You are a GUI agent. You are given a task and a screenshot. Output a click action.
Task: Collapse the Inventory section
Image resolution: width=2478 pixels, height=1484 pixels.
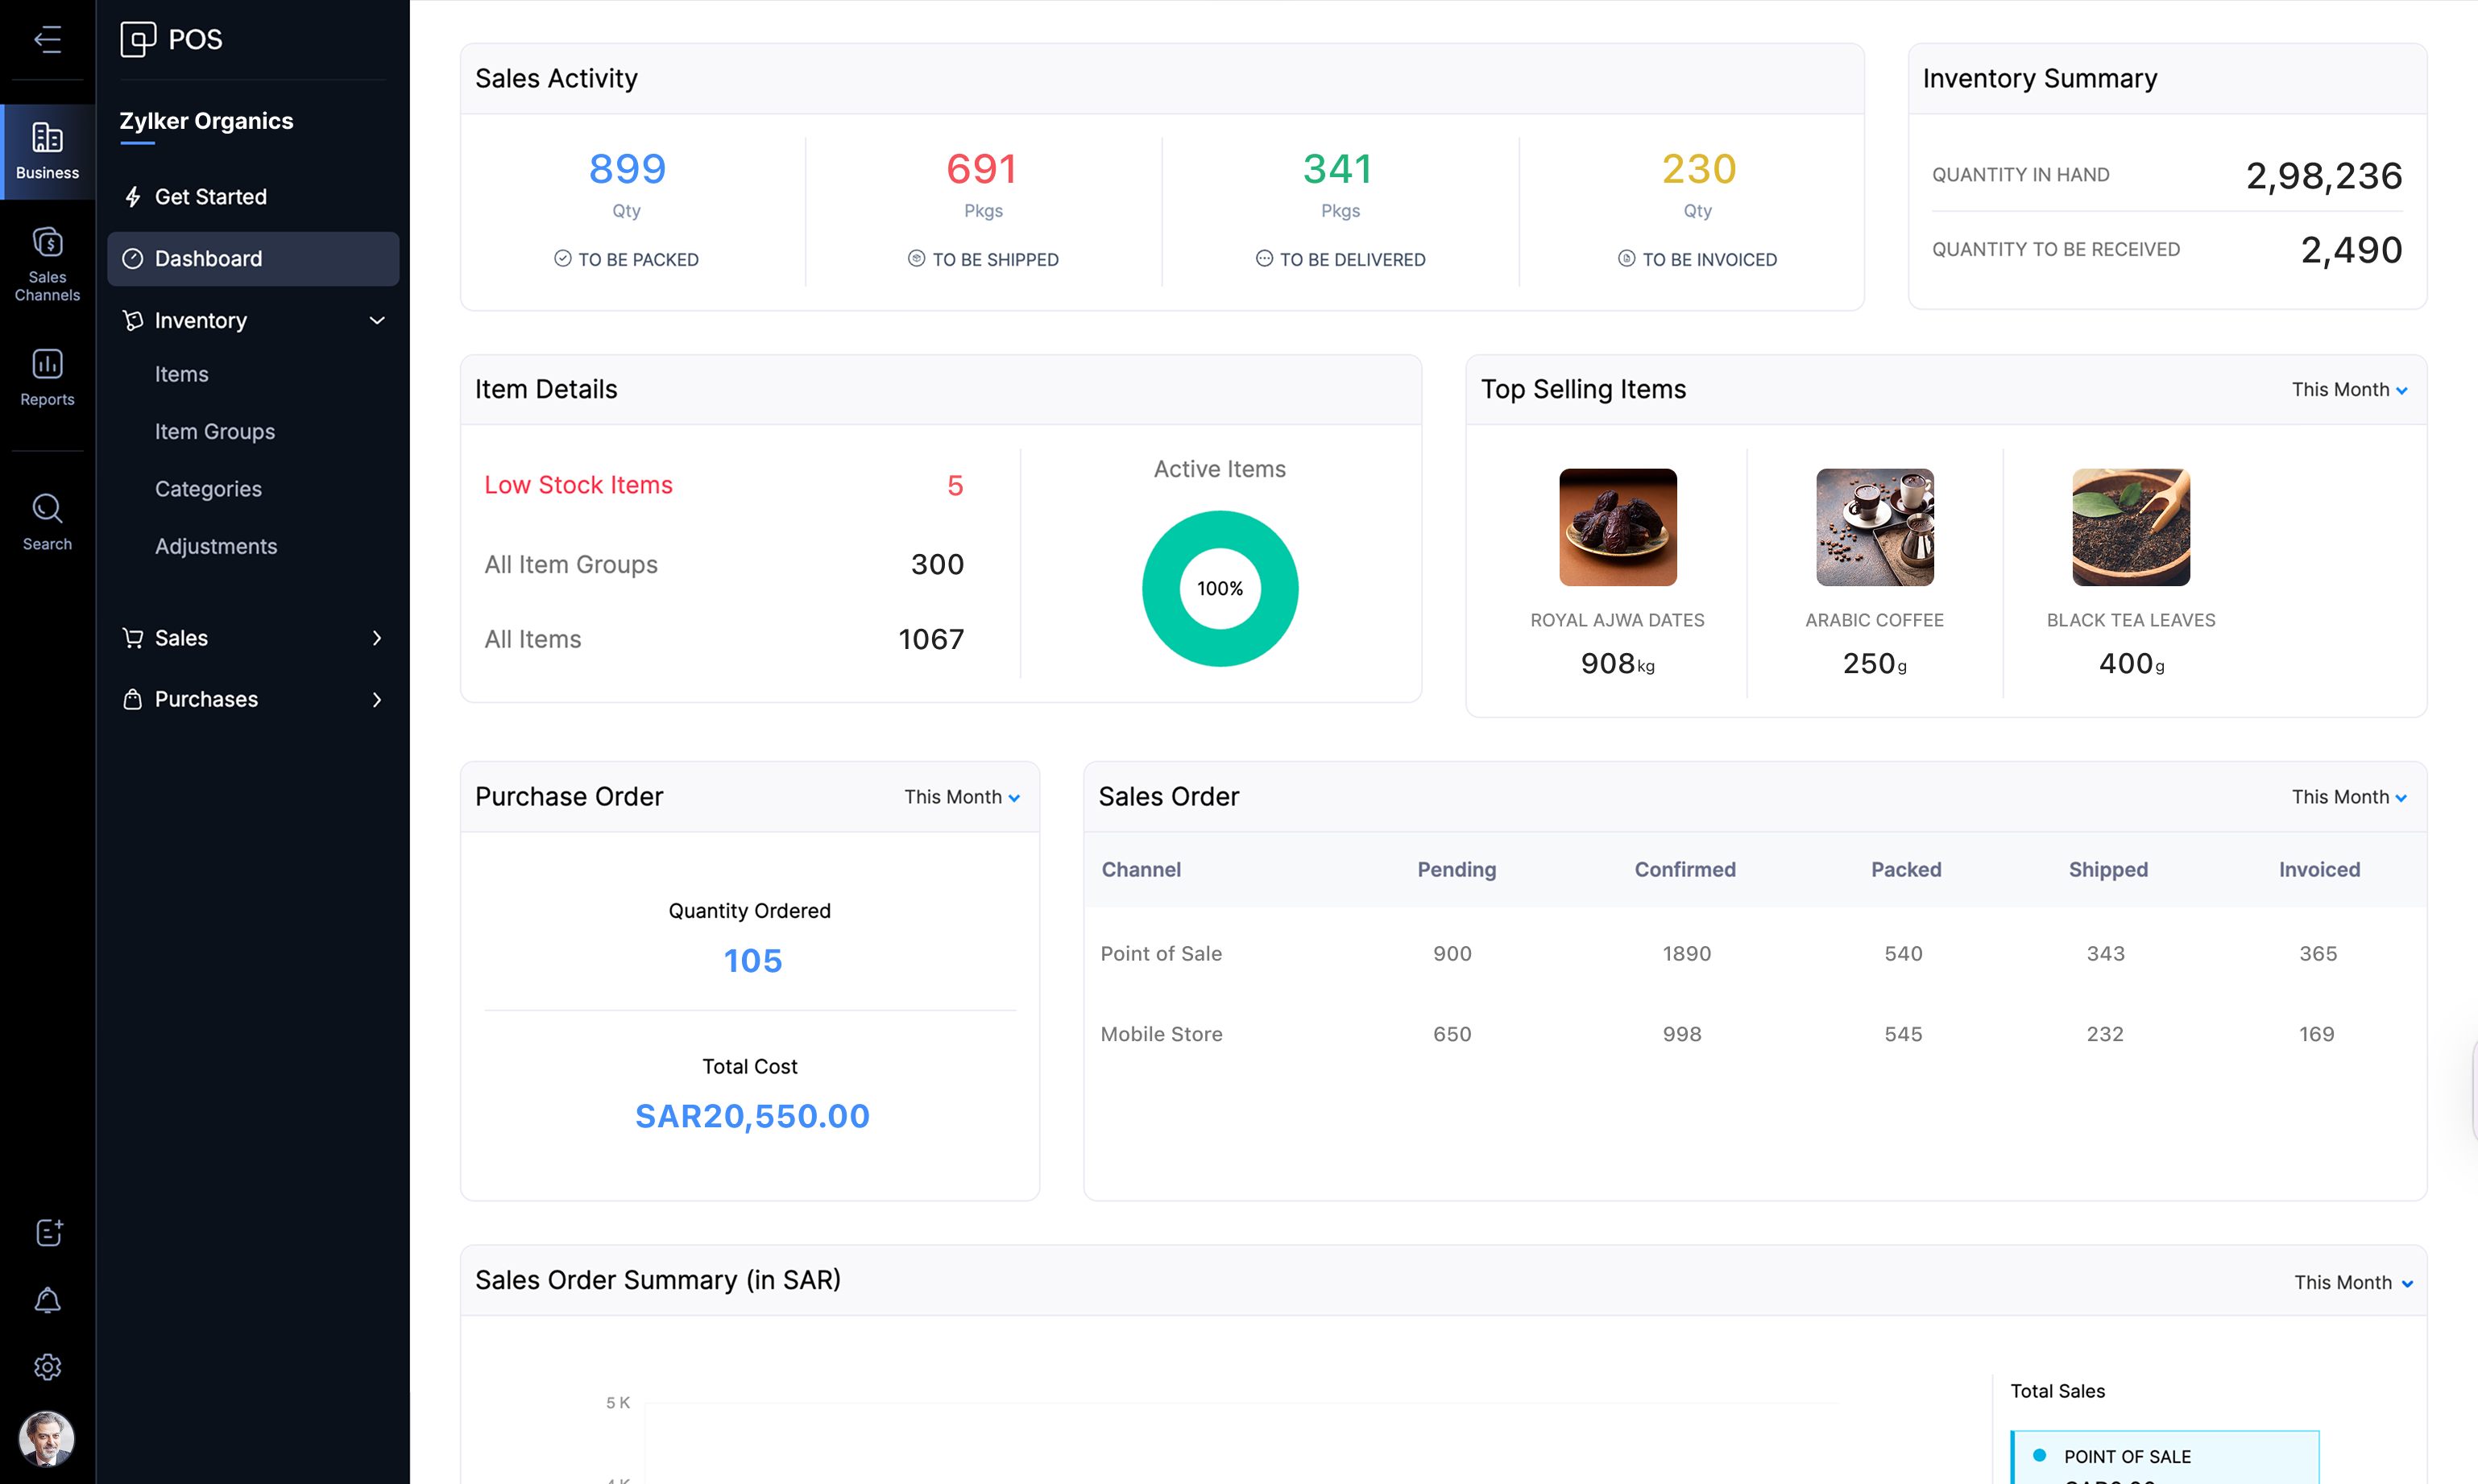click(x=377, y=320)
